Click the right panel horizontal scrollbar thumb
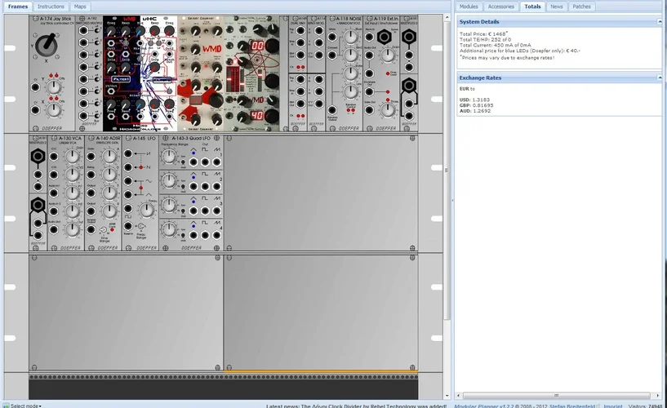The image size is (667, 408). [556, 396]
